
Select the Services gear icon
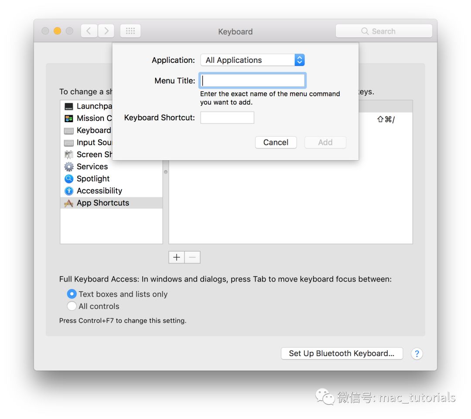[x=69, y=167]
